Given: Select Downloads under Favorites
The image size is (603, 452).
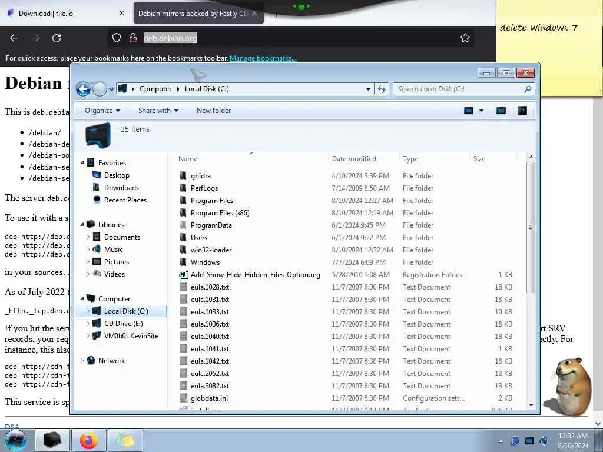Looking at the screenshot, I should click(x=121, y=188).
